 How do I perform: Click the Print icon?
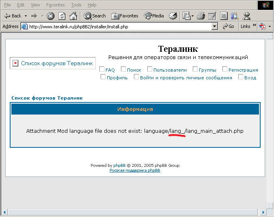pos(201,16)
